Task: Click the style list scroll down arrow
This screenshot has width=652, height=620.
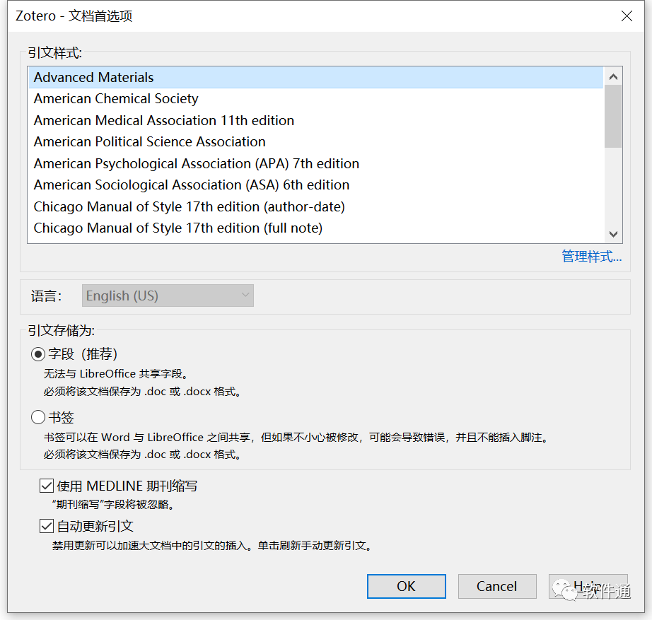Action: coord(613,234)
